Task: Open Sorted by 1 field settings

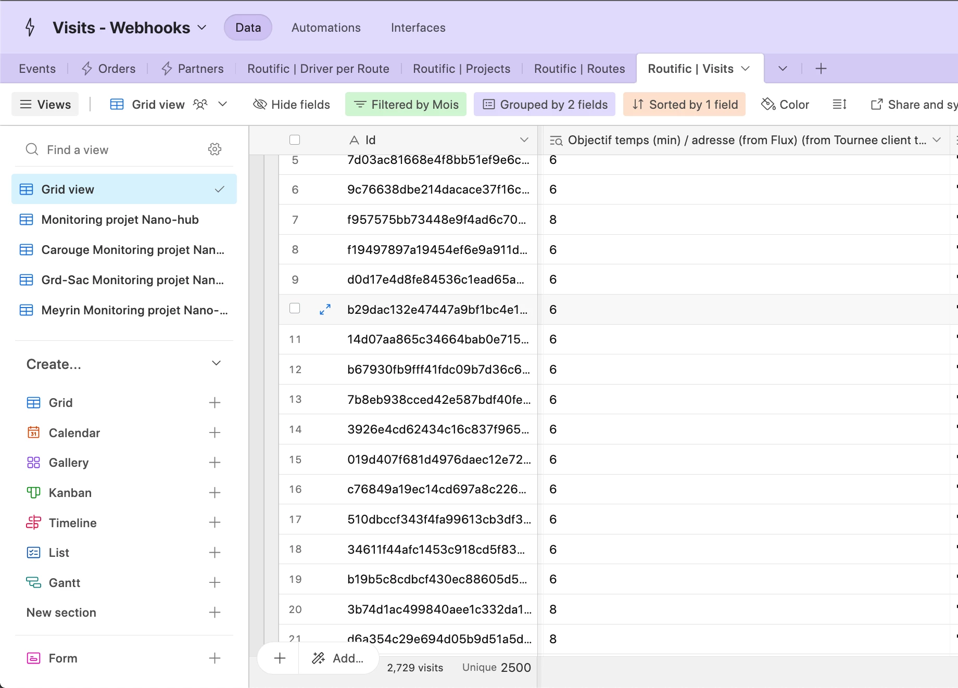Action: (x=685, y=105)
